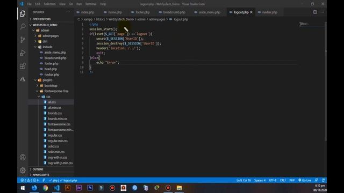Open all.min.css in the explorer

tap(55, 108)
